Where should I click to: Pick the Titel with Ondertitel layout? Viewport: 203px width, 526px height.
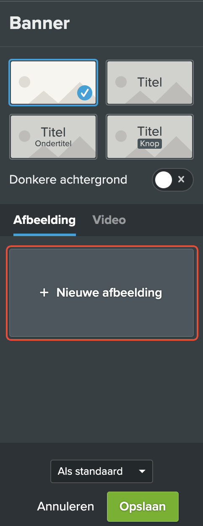[53, 137]
